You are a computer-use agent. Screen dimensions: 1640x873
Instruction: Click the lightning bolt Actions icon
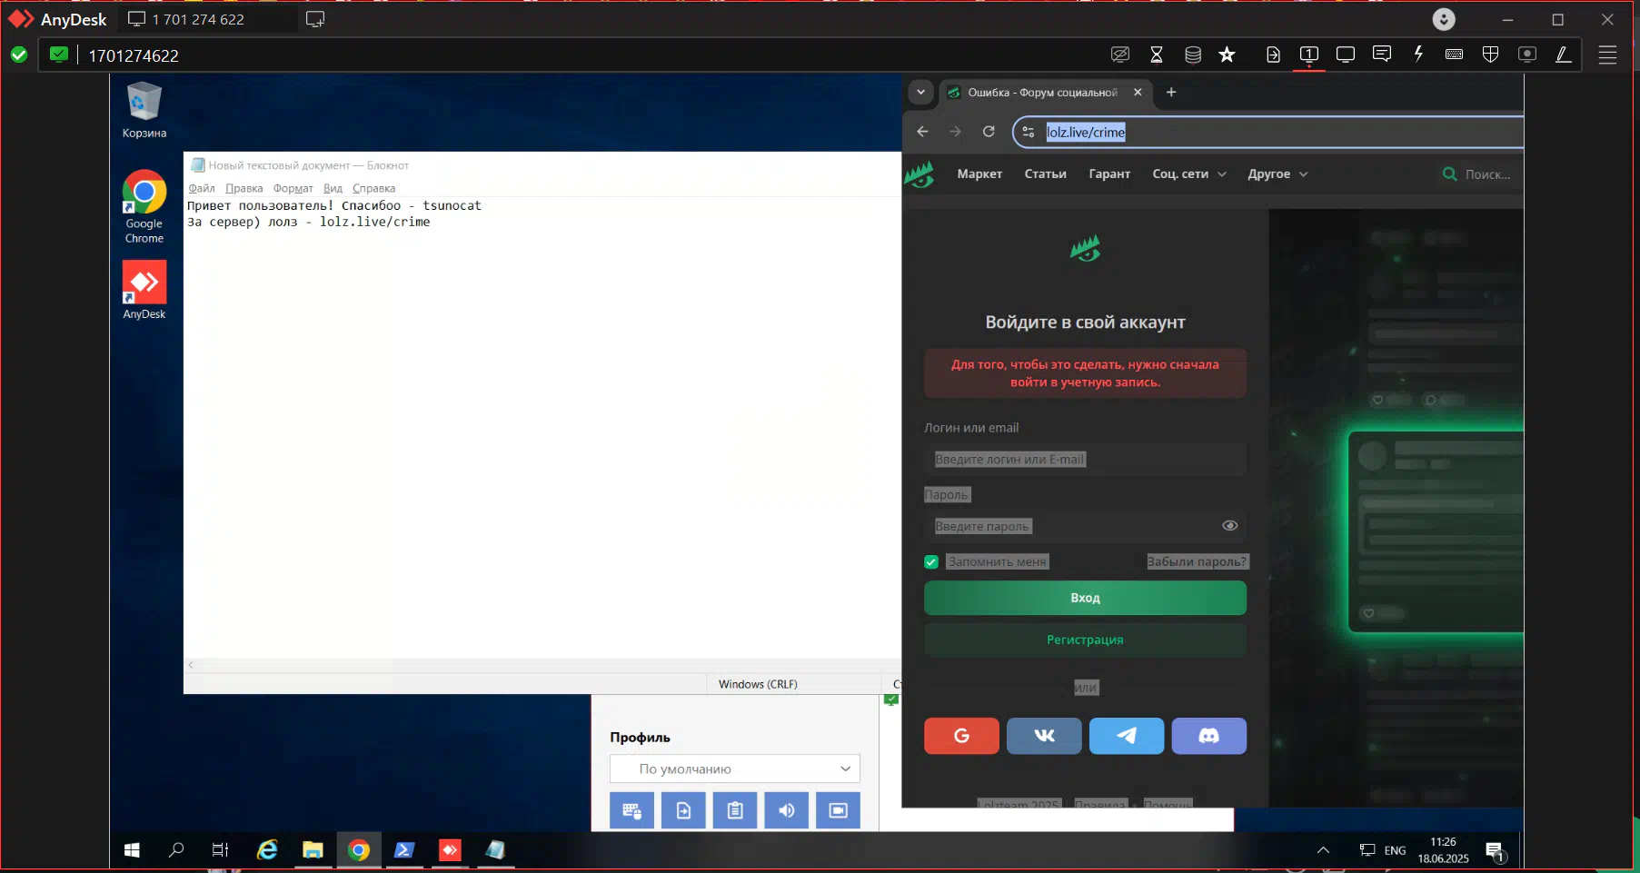[x=1418, y=55]
